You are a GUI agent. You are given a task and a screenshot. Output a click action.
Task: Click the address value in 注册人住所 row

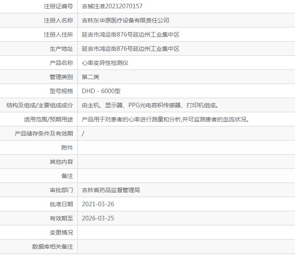pos(131,35)
